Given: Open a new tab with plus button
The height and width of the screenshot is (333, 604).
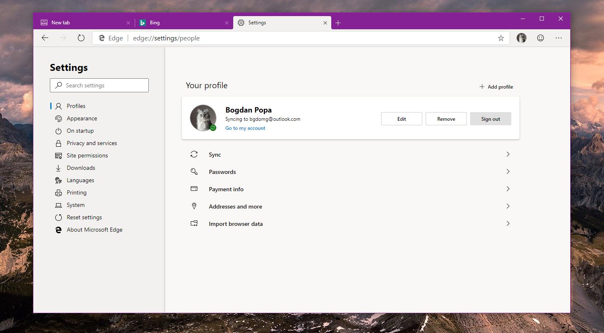Looking at the screenshot, I should [338, 23].
